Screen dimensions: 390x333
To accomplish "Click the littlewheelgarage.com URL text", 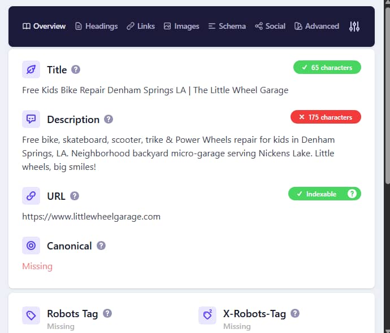I will (x=91, y=216).
